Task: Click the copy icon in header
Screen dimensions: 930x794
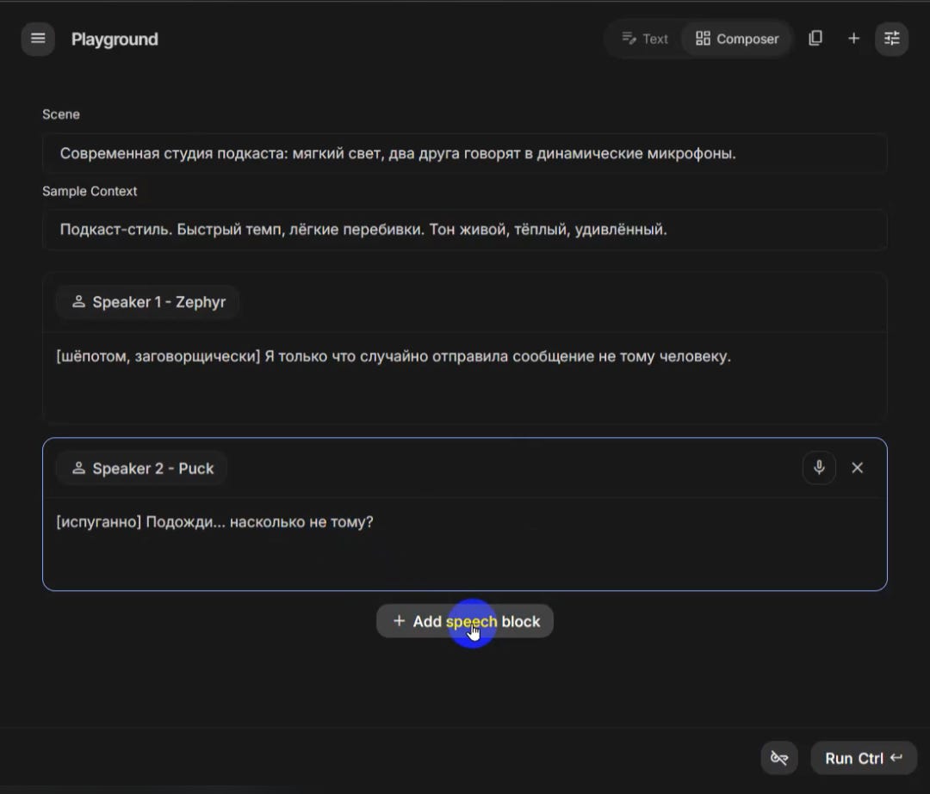Action: tap(815, 39)
